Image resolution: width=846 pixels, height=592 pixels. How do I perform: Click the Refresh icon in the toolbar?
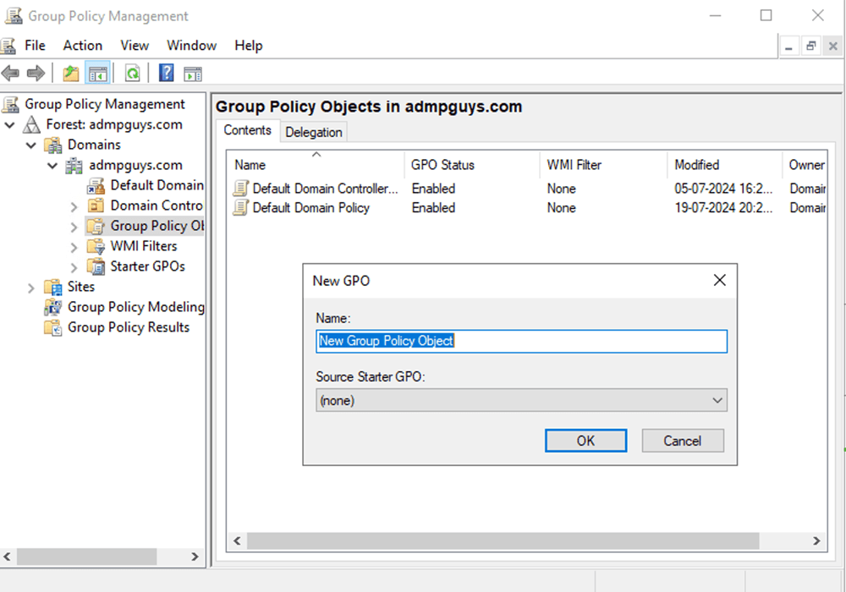tap(133, 73)
